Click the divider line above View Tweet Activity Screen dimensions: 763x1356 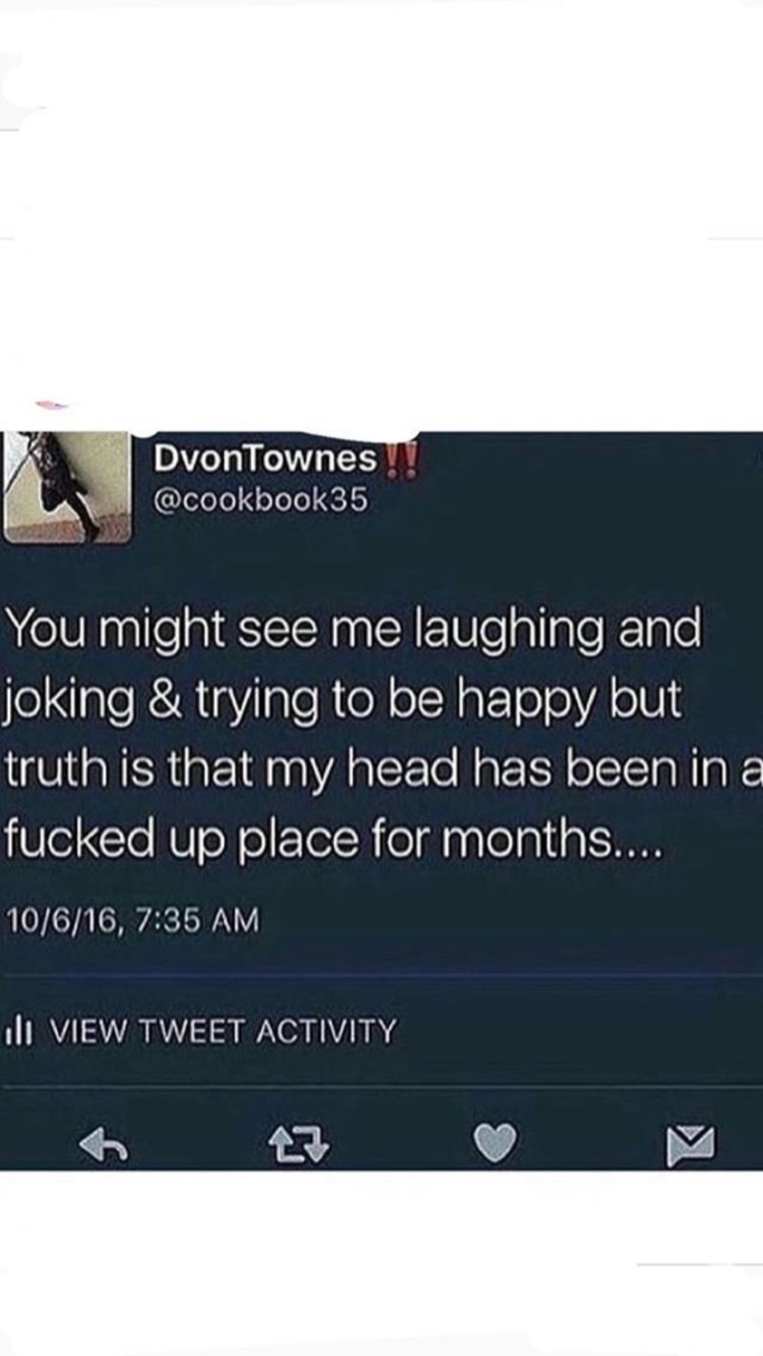(x=381, y=975)
